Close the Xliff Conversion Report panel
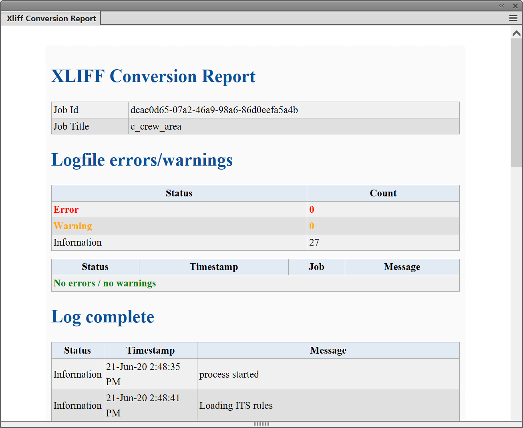The image size is (523, 428). 515,6
